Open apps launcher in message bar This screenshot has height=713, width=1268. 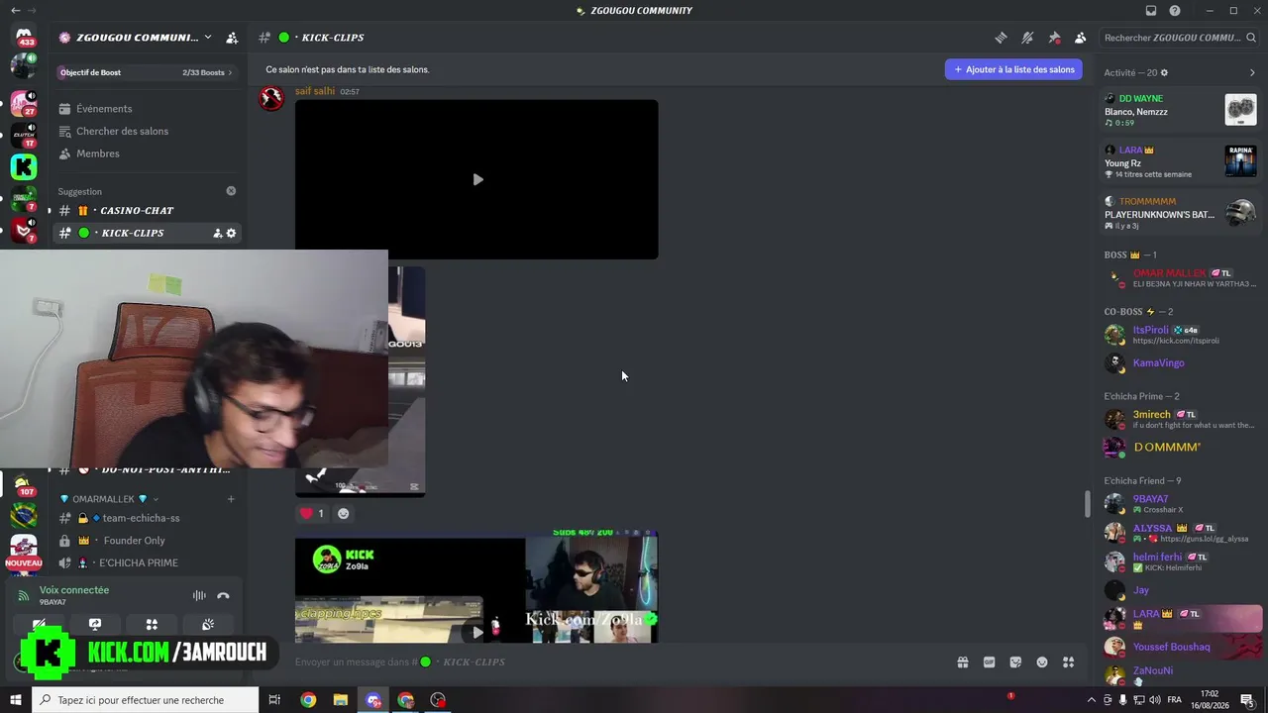pyautogui.click(x=1069, y=662)
